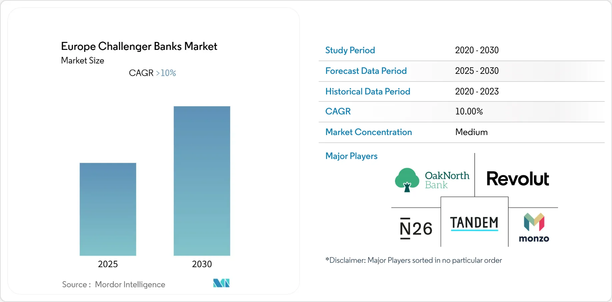Select the OakNorth Bank wordmark text
This screenshot has height=302, width=612.
[447, 180]
